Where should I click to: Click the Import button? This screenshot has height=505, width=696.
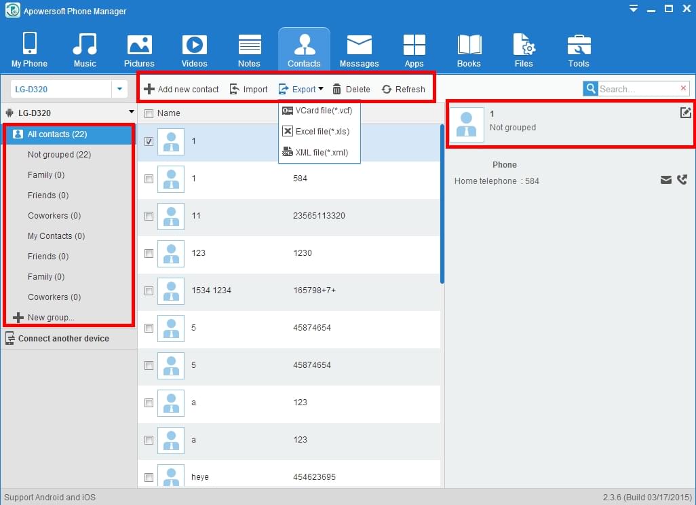click(x=248, y=90)
